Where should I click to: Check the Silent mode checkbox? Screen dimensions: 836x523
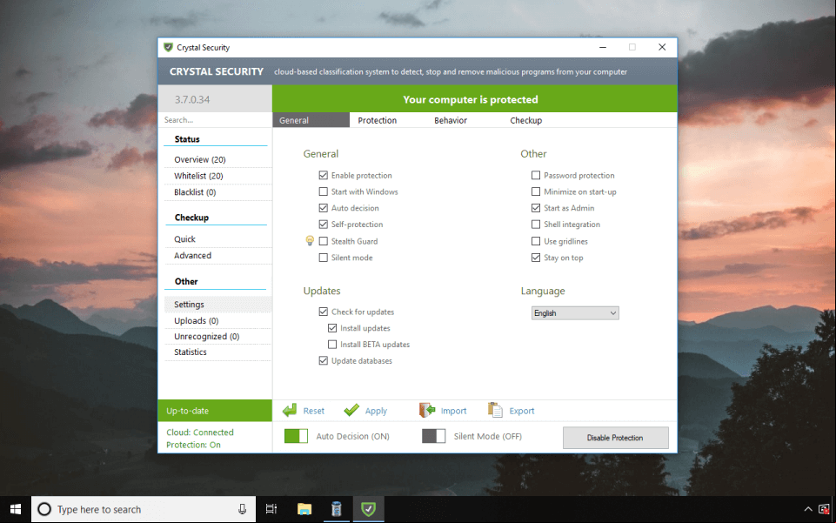[323, 258]
